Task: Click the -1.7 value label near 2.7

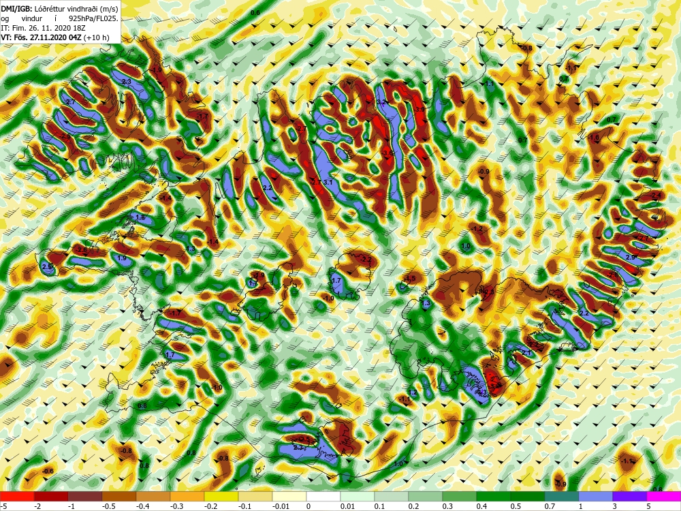Action: [202, 117]
